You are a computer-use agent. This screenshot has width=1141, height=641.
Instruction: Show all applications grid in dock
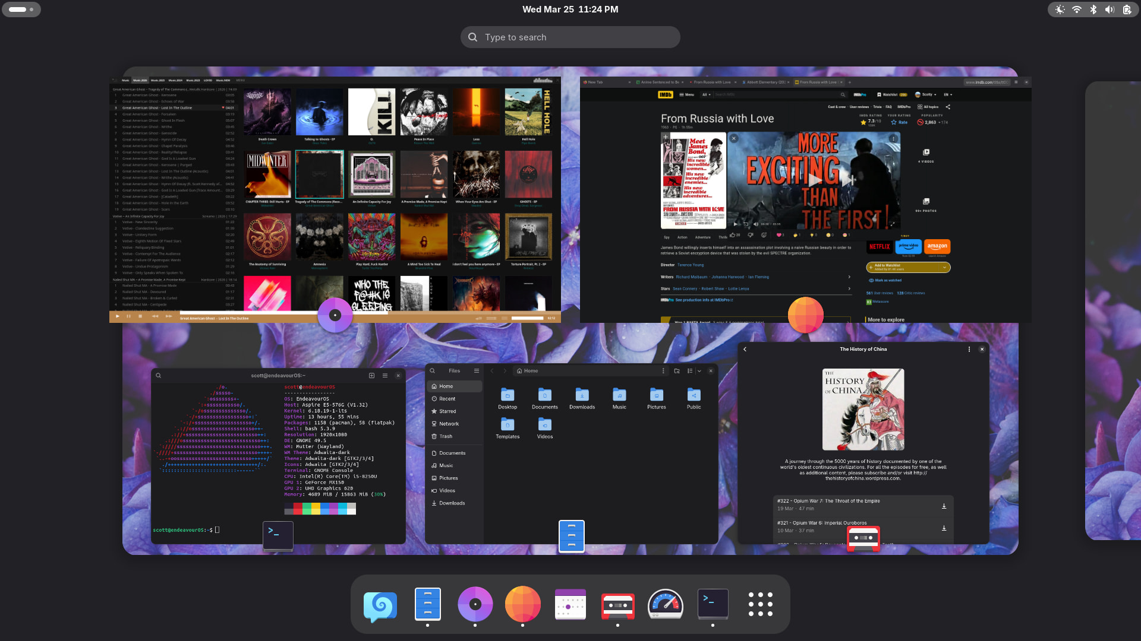pos(760,604)
